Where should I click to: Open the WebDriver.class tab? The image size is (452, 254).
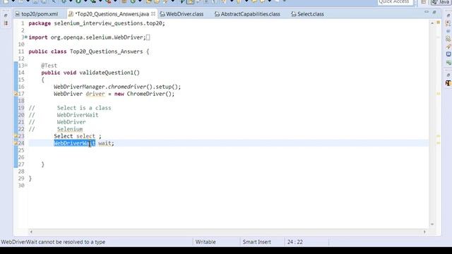(x=182, y=14)
